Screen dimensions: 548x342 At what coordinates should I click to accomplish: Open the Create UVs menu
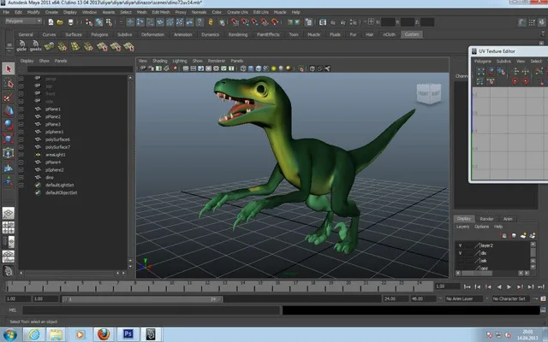[x=237, y=12]
